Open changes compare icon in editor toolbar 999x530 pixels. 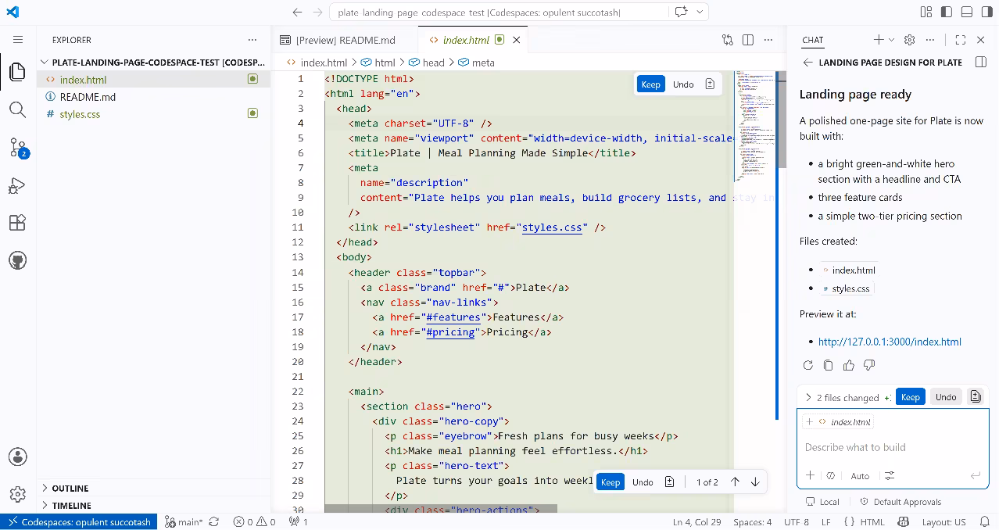728,40
